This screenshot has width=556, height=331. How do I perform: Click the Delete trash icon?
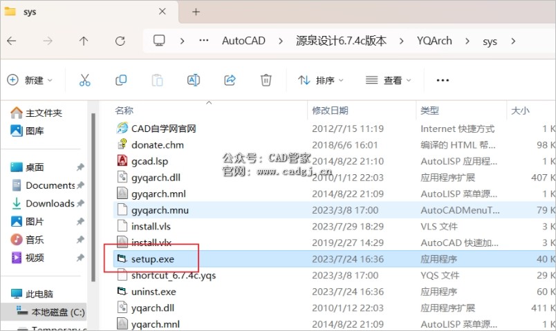click(266, 80)
